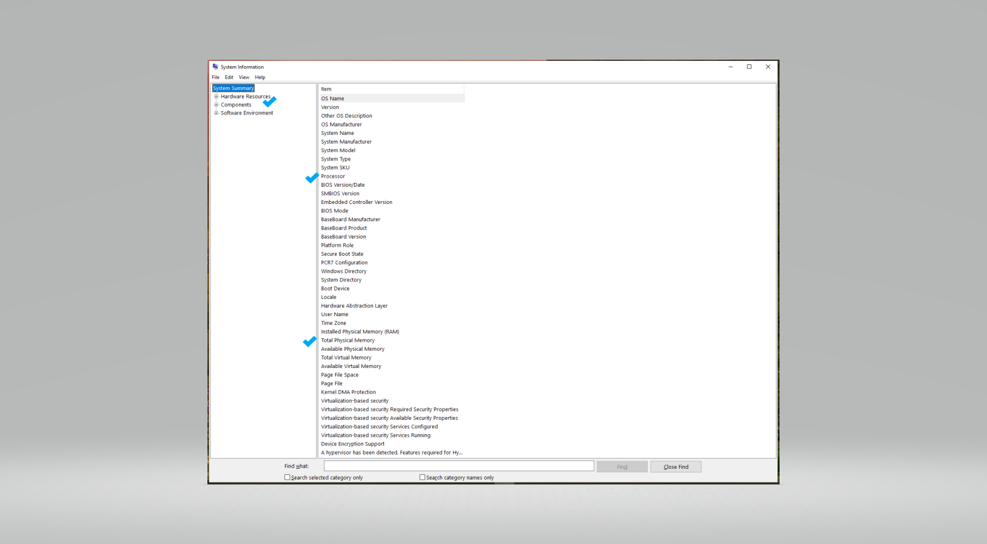Image resolution: width=987 pixels, height=544 pixels.
Task: Click the Find button
Action: click(x=622, y=467)
